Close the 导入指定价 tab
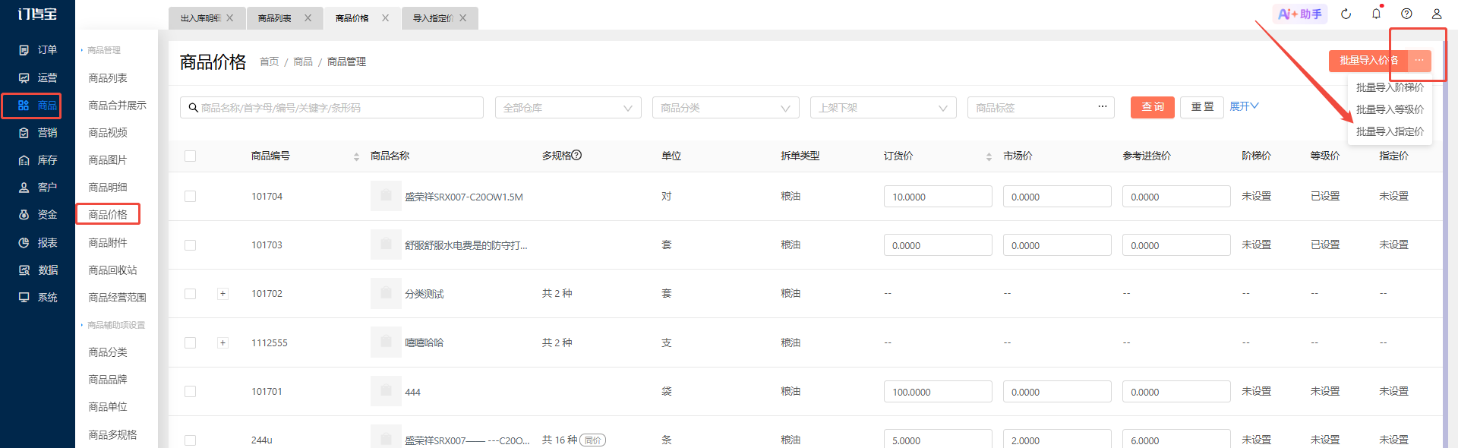1458x448 pixels. (x=462, y=18)
